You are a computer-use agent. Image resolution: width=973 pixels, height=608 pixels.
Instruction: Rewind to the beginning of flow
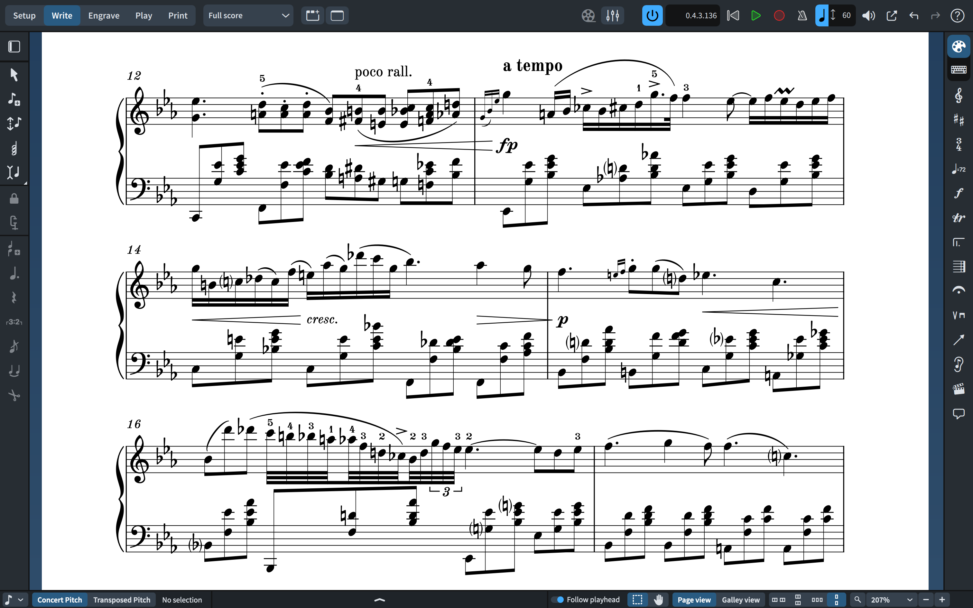(x=733, y=15)
